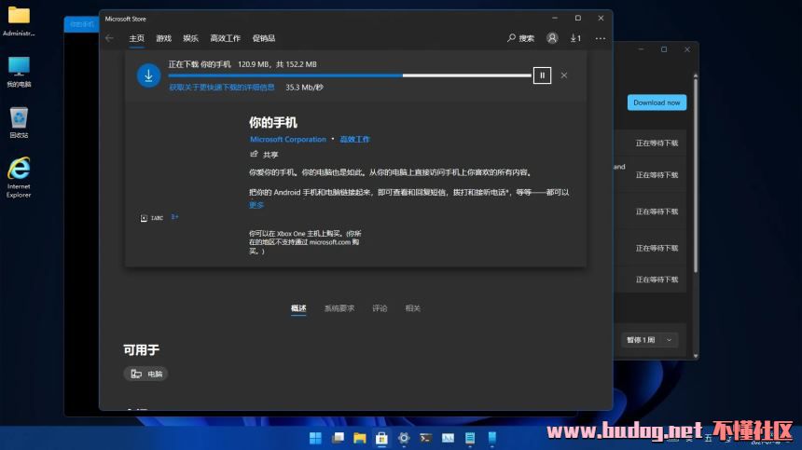Cancel the 你的手机 download
802x450 pixels.
563,75
